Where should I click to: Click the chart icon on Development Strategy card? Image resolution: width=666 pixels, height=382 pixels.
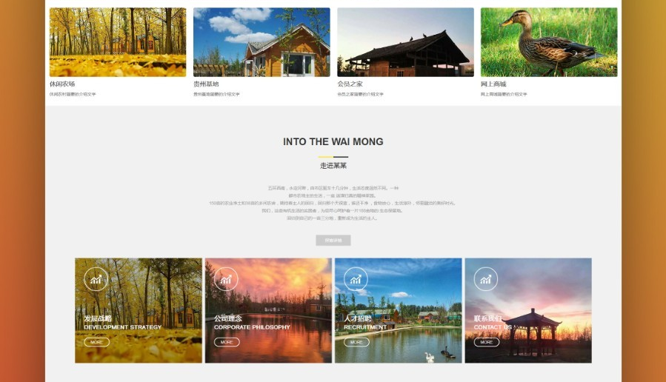point(96,279)
